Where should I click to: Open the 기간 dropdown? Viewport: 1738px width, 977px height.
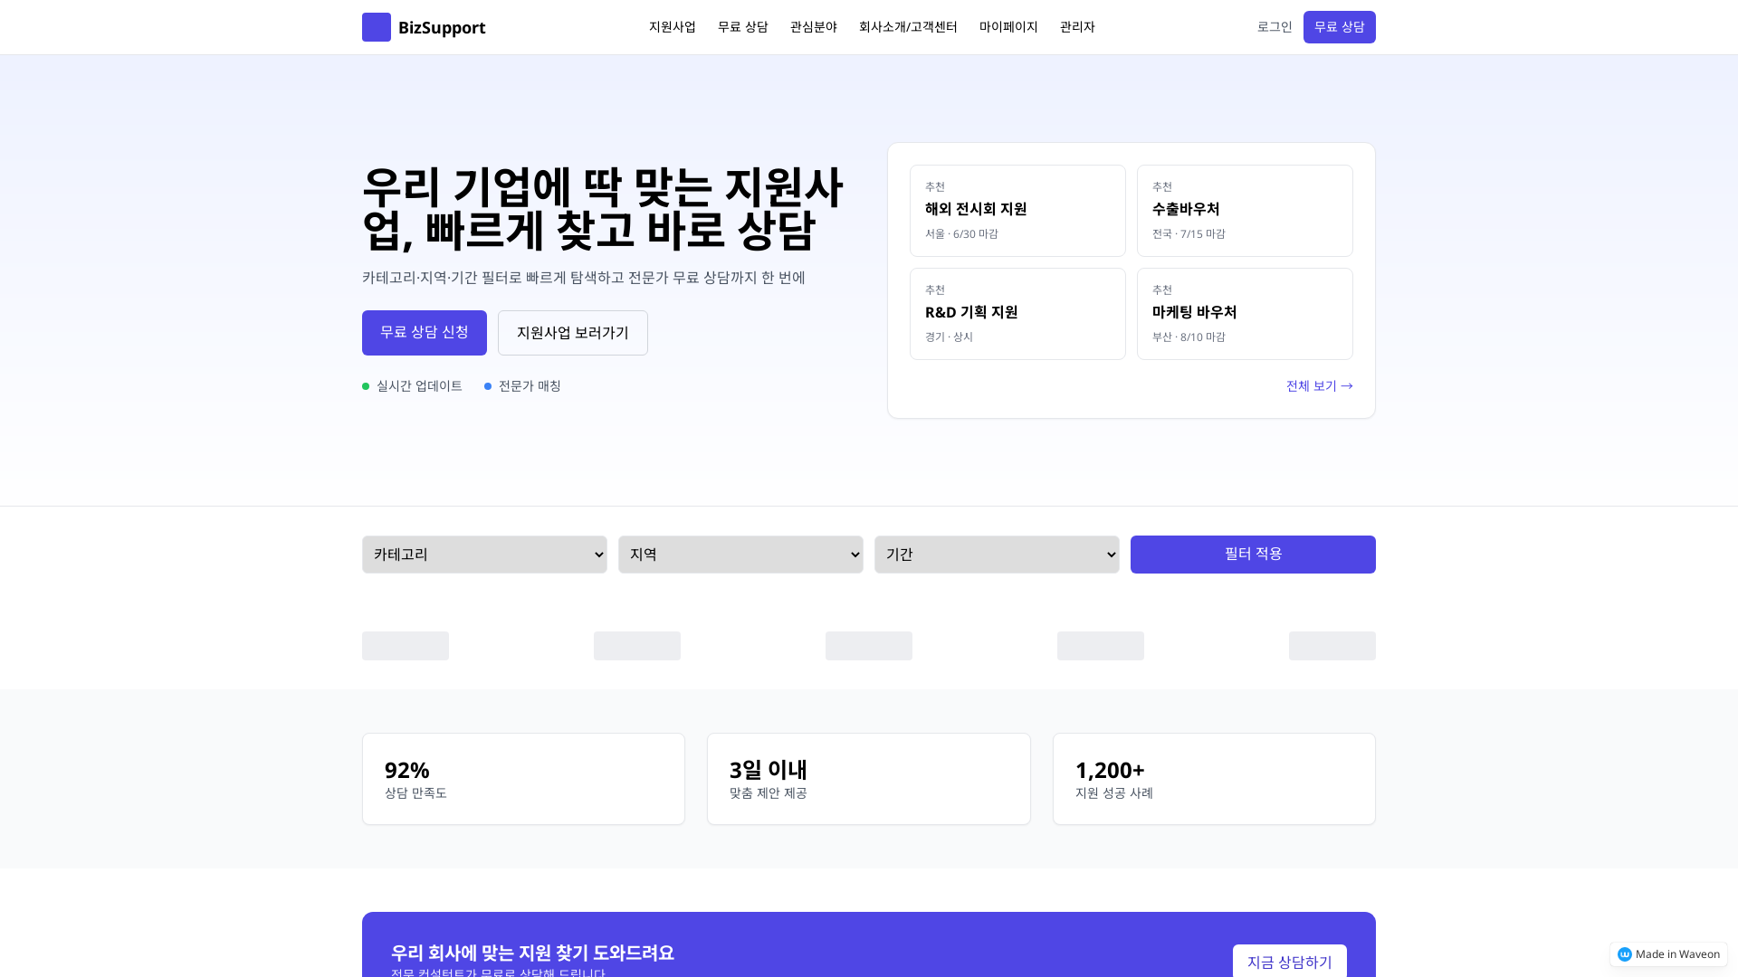coord(997,554)
